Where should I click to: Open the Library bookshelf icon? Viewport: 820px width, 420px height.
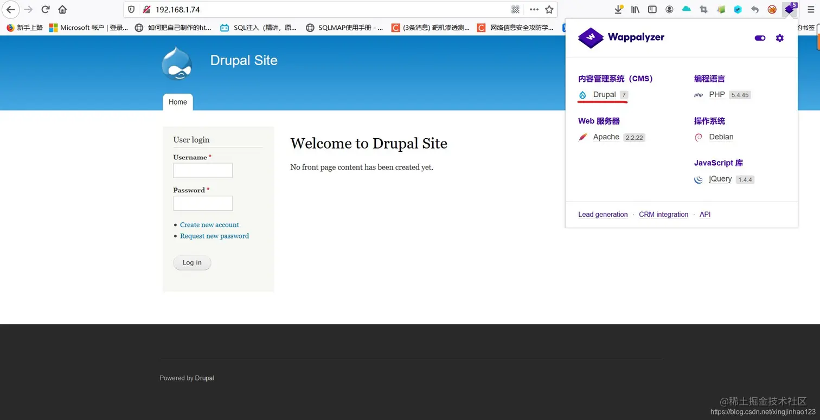(x=635, y=9)
